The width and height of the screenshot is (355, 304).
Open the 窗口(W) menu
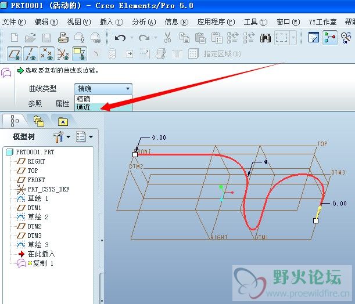(x=288, y=22)
